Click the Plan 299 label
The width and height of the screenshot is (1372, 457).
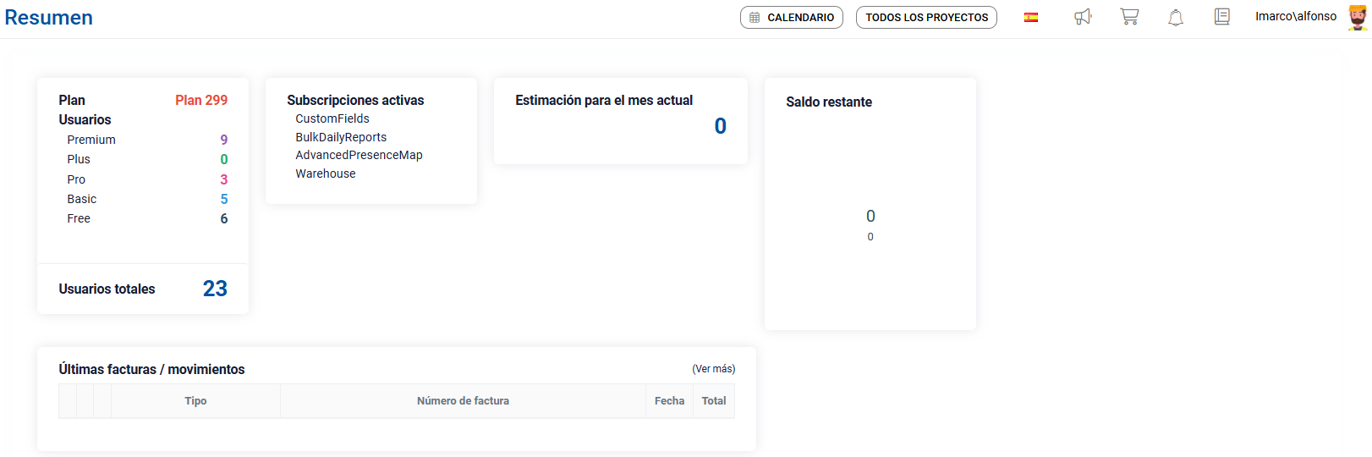(x=201, y=100)
